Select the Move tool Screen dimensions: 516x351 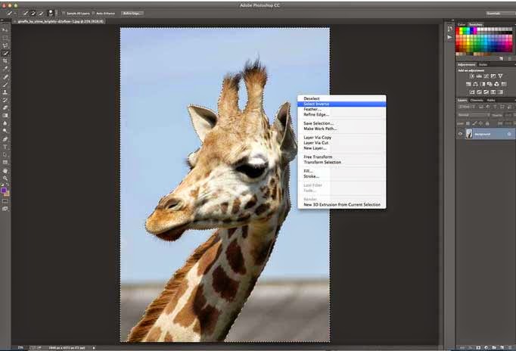pyautogui.click(x=5, y=30)
